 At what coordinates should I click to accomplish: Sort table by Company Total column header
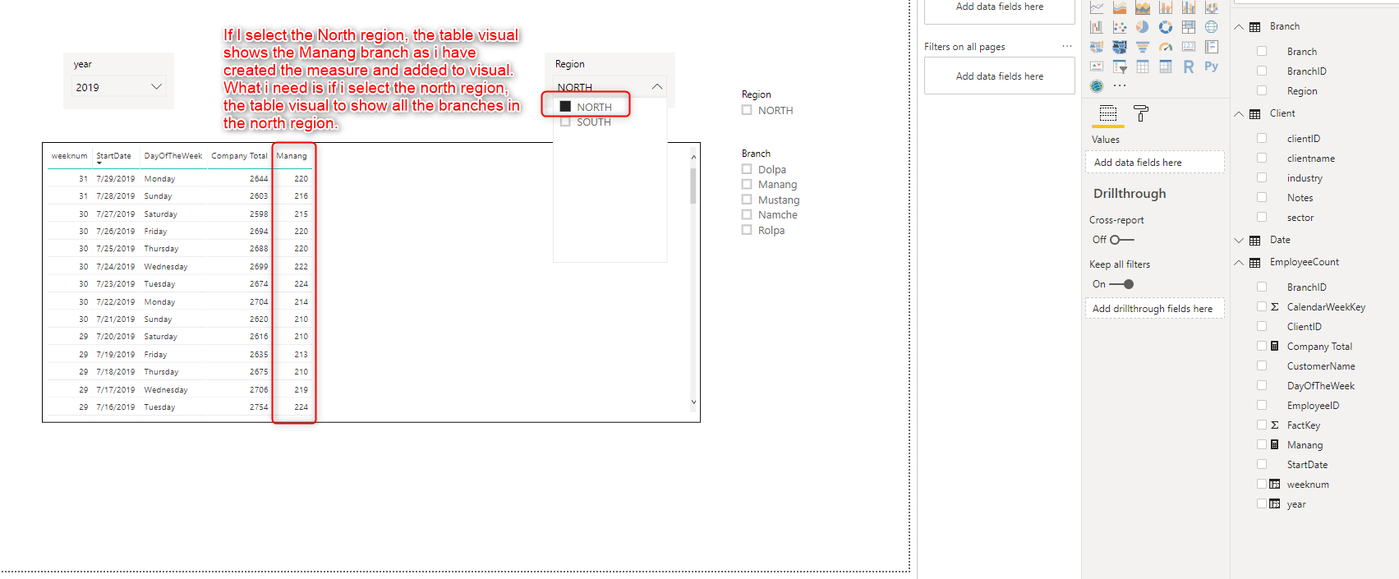click(239, 156)
